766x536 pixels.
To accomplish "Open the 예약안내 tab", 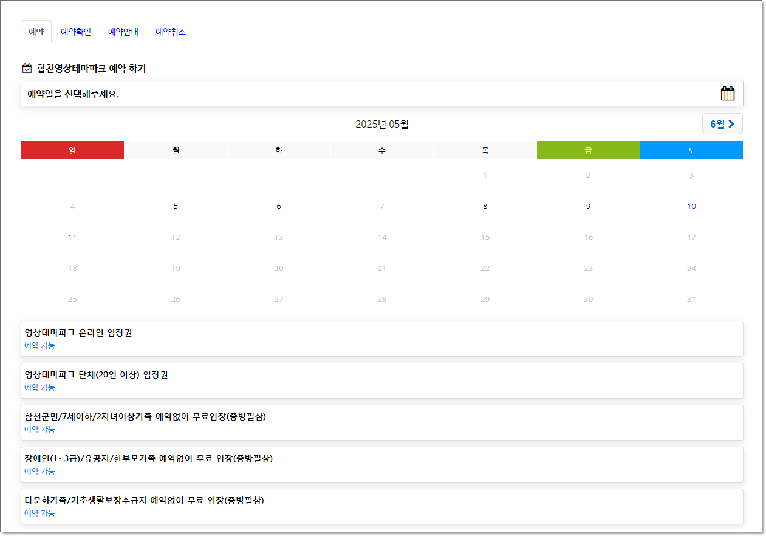I will (x=123, y=32).
